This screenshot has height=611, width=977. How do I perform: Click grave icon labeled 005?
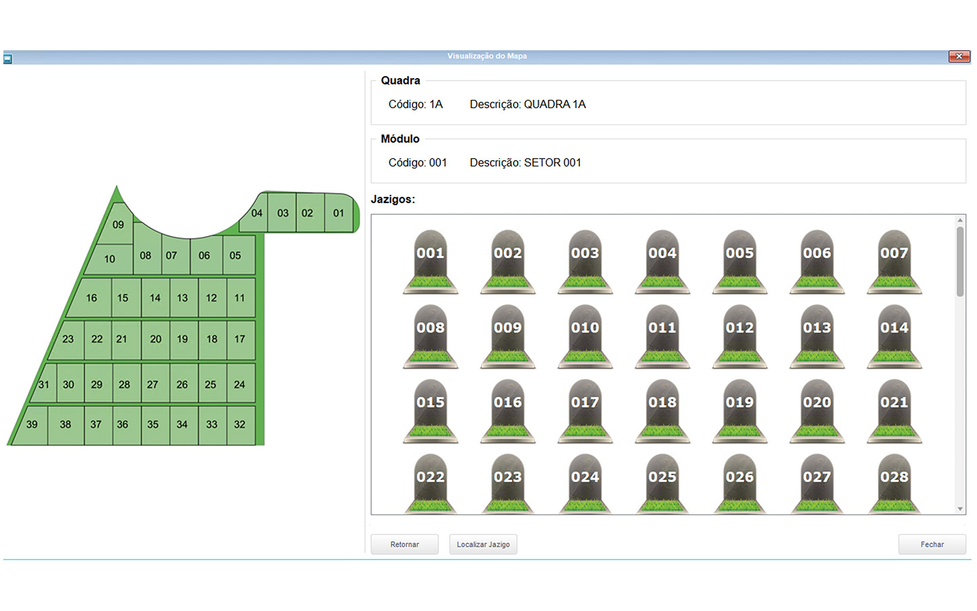pos(740,261)
